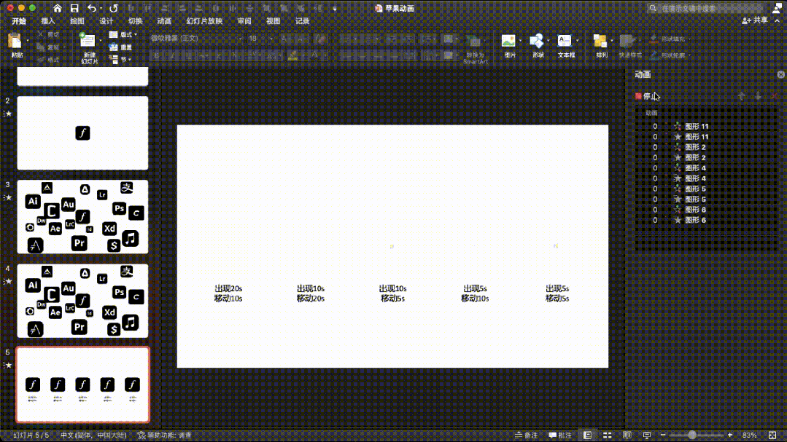Open the 切换 transitions tab
The width and height of the screenshot is (787, 442).
(135, 21)
